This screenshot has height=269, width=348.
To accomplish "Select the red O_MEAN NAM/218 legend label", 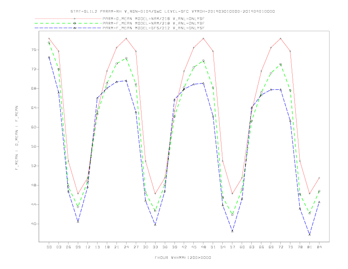I will click(154, 18).
